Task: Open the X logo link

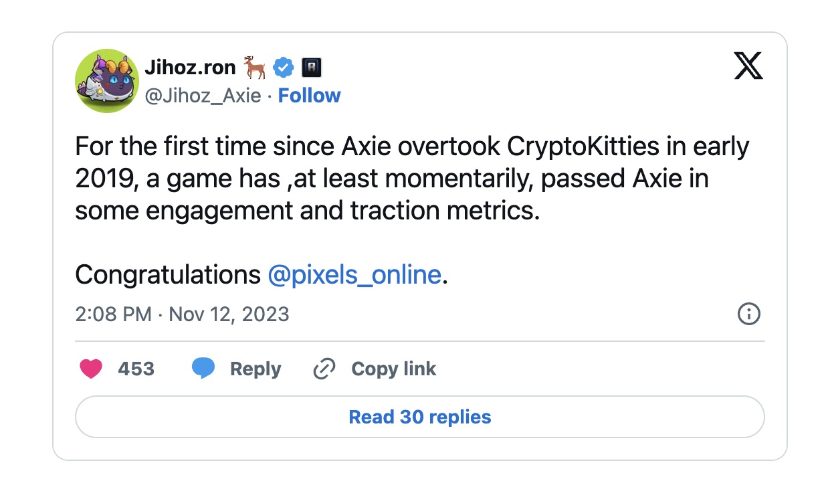Action: 748,65
